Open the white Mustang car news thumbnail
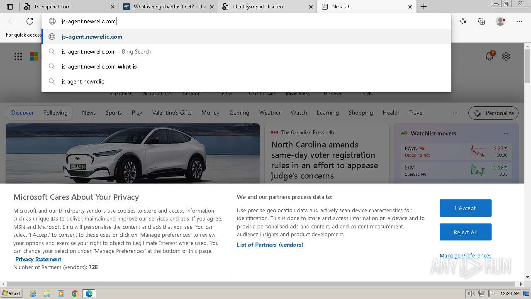531x299 pixels. tap(133, 153)
